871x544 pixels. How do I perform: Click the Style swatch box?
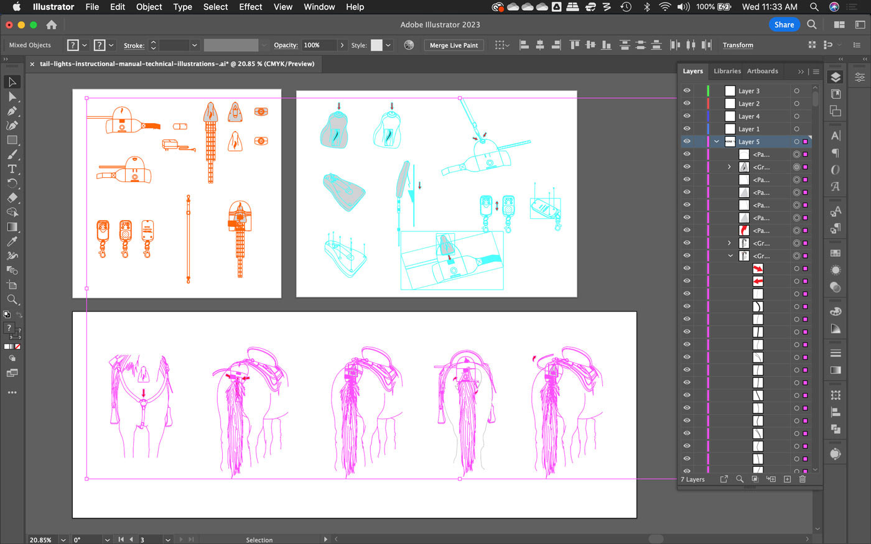click(376, 45)
